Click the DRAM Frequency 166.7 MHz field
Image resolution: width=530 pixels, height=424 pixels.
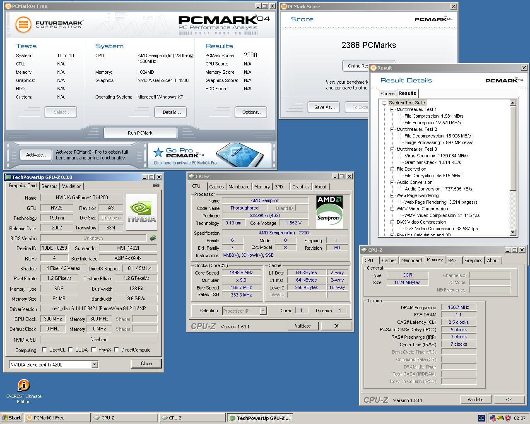459,308
